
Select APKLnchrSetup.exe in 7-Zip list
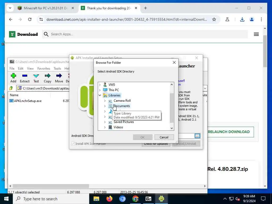28,101
